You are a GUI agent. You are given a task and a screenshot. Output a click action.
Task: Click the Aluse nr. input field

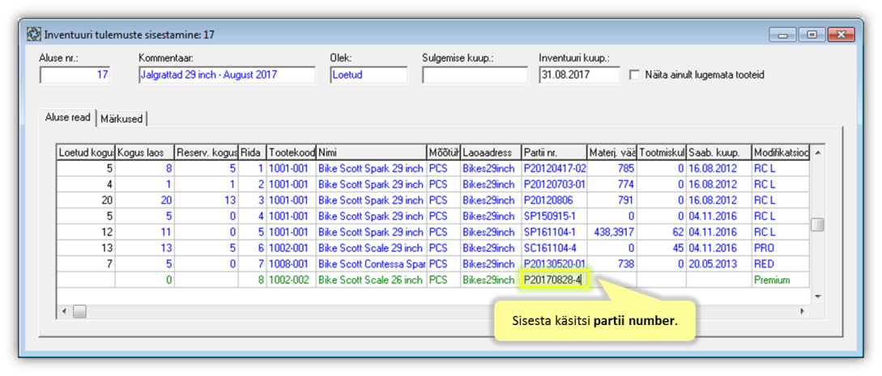tap(75, 74)
